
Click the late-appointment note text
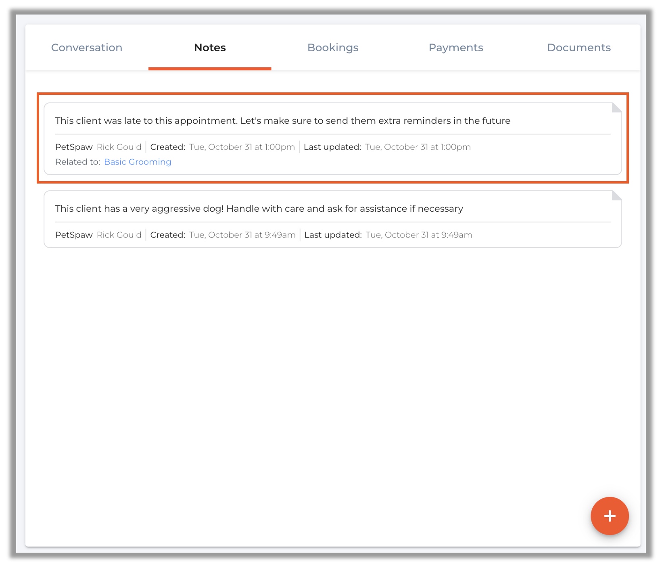tap(282, 120)
